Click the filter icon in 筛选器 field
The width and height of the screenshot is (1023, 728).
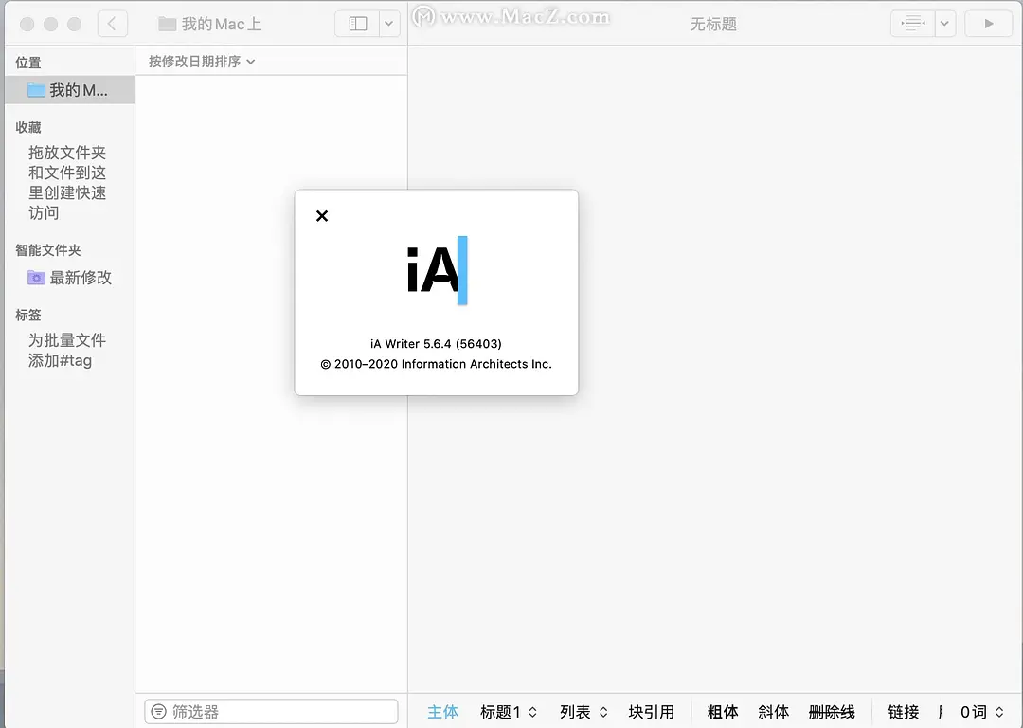(158, 711)
